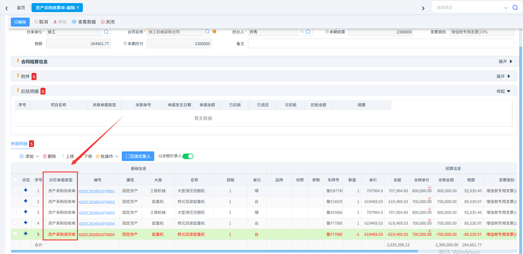This screenshot has height=254, width=523.
Task: Switch to the 首页 tab
Action: [21, 8]
